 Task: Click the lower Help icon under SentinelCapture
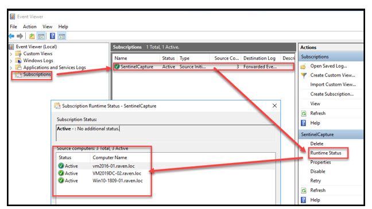[304, 200]
